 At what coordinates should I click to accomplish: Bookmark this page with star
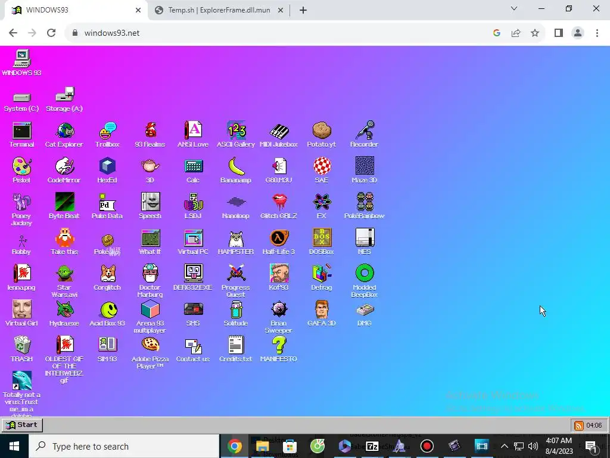click(x=535, y=33)
